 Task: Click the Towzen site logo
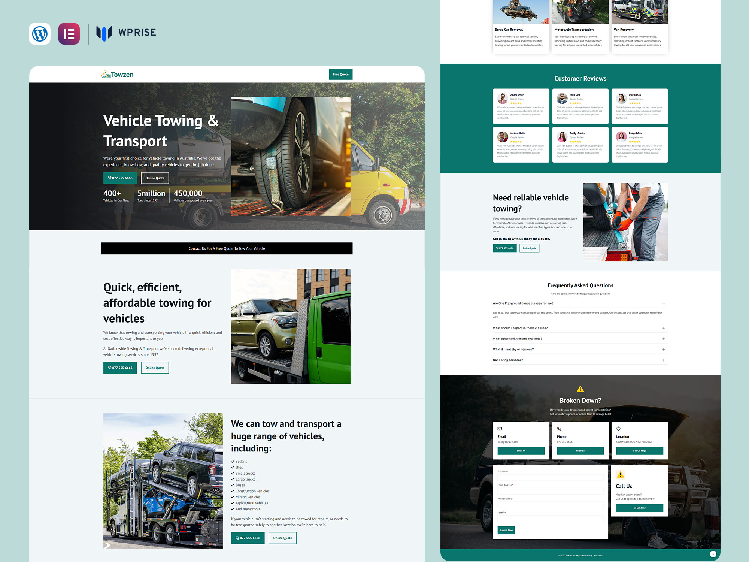coord(117,75)
